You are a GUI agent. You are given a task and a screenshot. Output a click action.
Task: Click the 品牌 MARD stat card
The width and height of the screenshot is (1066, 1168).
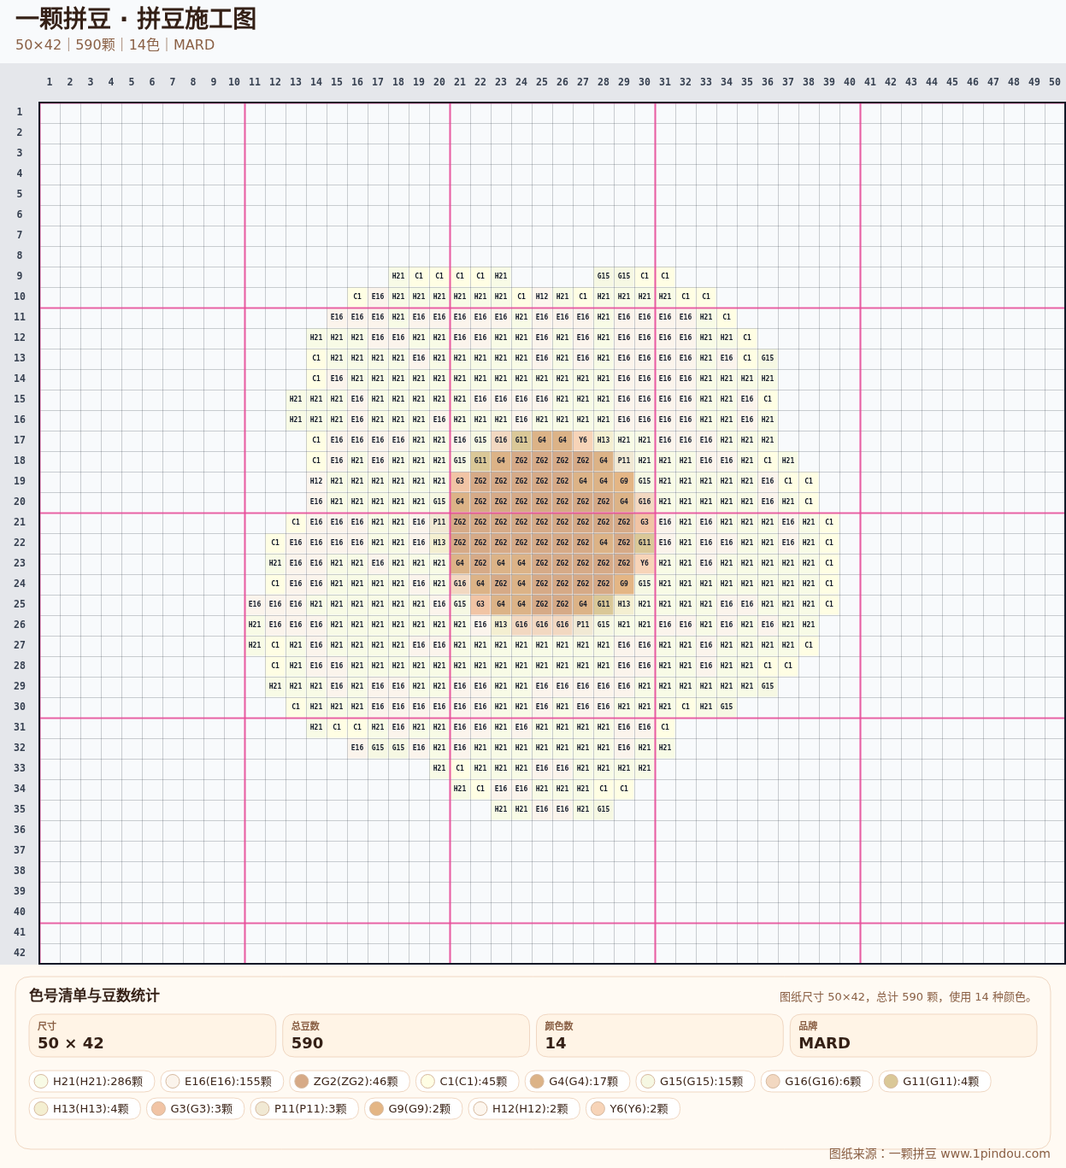(x=914, y=1036)
